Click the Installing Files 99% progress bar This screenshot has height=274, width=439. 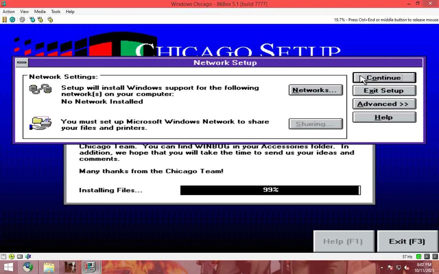pyautogui.click(x=271, y=190)
